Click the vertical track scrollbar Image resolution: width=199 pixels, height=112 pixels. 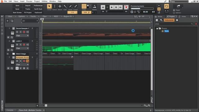151,60
